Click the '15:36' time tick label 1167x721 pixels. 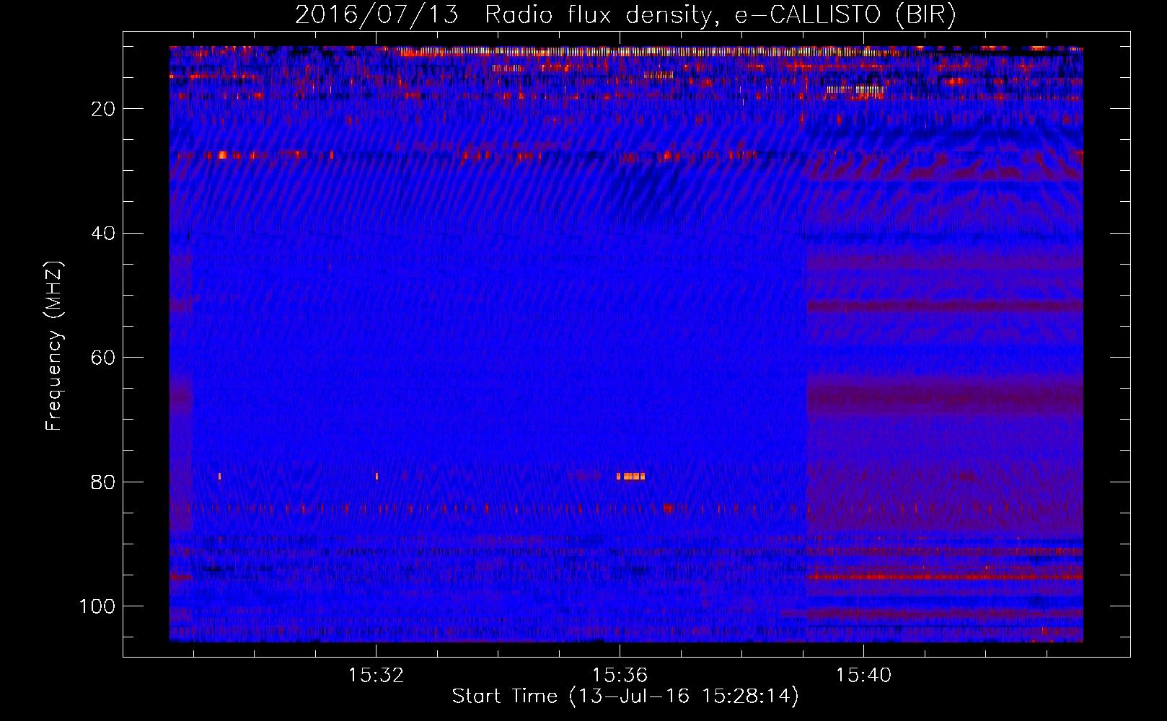pos(620,676)
